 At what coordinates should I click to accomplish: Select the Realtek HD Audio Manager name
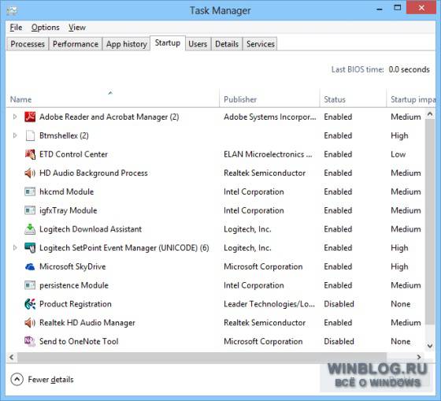pos(87,322)
